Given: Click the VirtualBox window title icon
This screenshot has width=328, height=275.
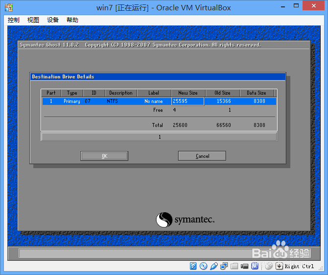Looking at the screenshot, I should point(9,7).
